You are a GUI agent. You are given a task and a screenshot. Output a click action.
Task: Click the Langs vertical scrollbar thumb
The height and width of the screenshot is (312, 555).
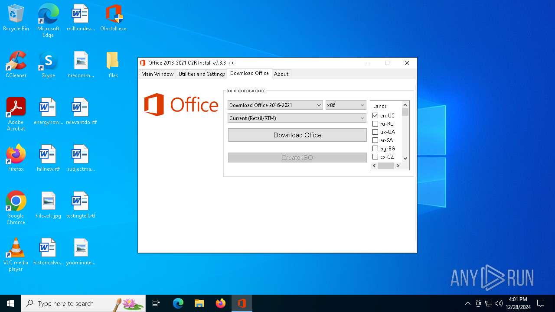click(405, 112)
